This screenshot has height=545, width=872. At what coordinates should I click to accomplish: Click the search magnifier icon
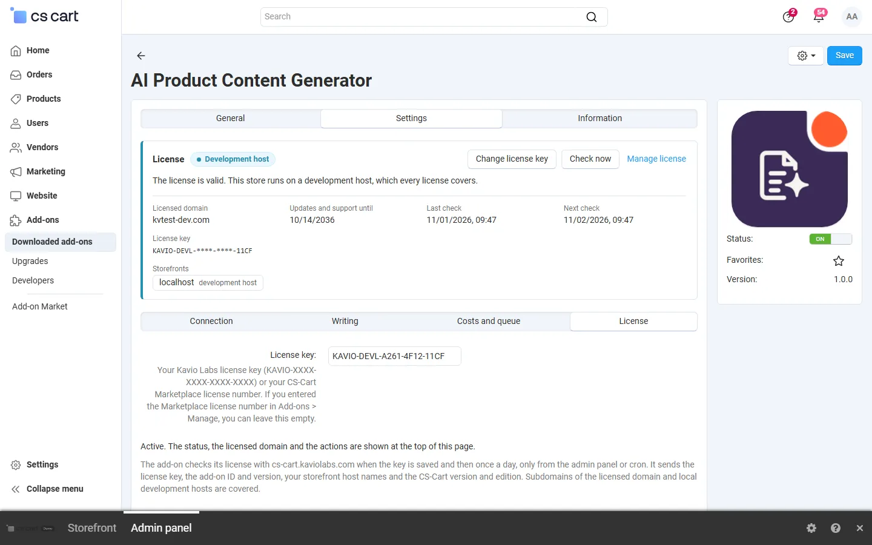click(592, 17)
